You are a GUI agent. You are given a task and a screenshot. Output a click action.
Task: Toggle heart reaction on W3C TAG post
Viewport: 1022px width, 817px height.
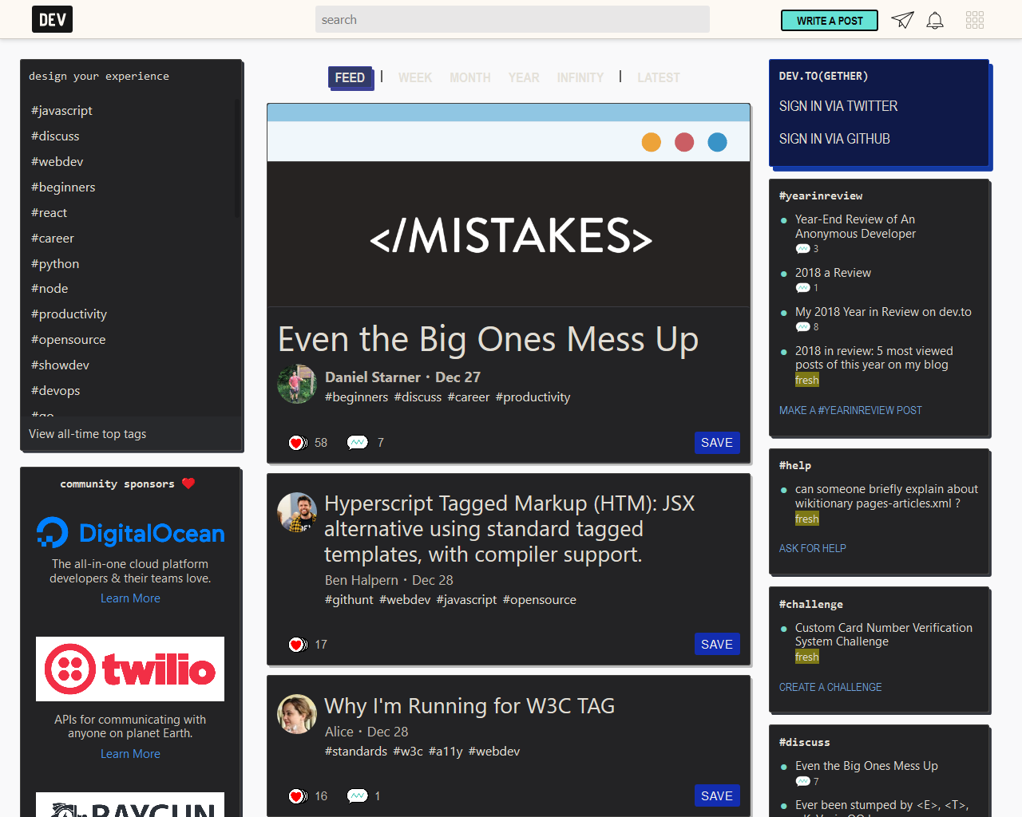pos(296,795)
